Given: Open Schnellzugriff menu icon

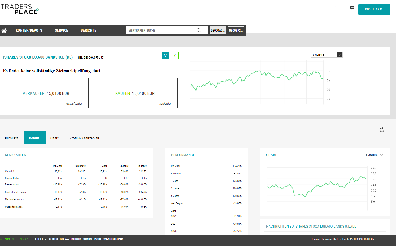Looking at the screenshot, I should point(1,239).
